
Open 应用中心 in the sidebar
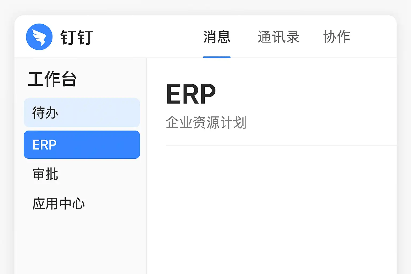[x=59, y=204]
